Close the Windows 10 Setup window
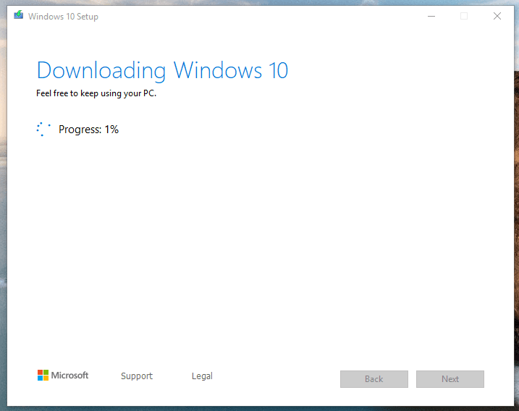Viewport: 519px width, 411px height. (497, 16)
